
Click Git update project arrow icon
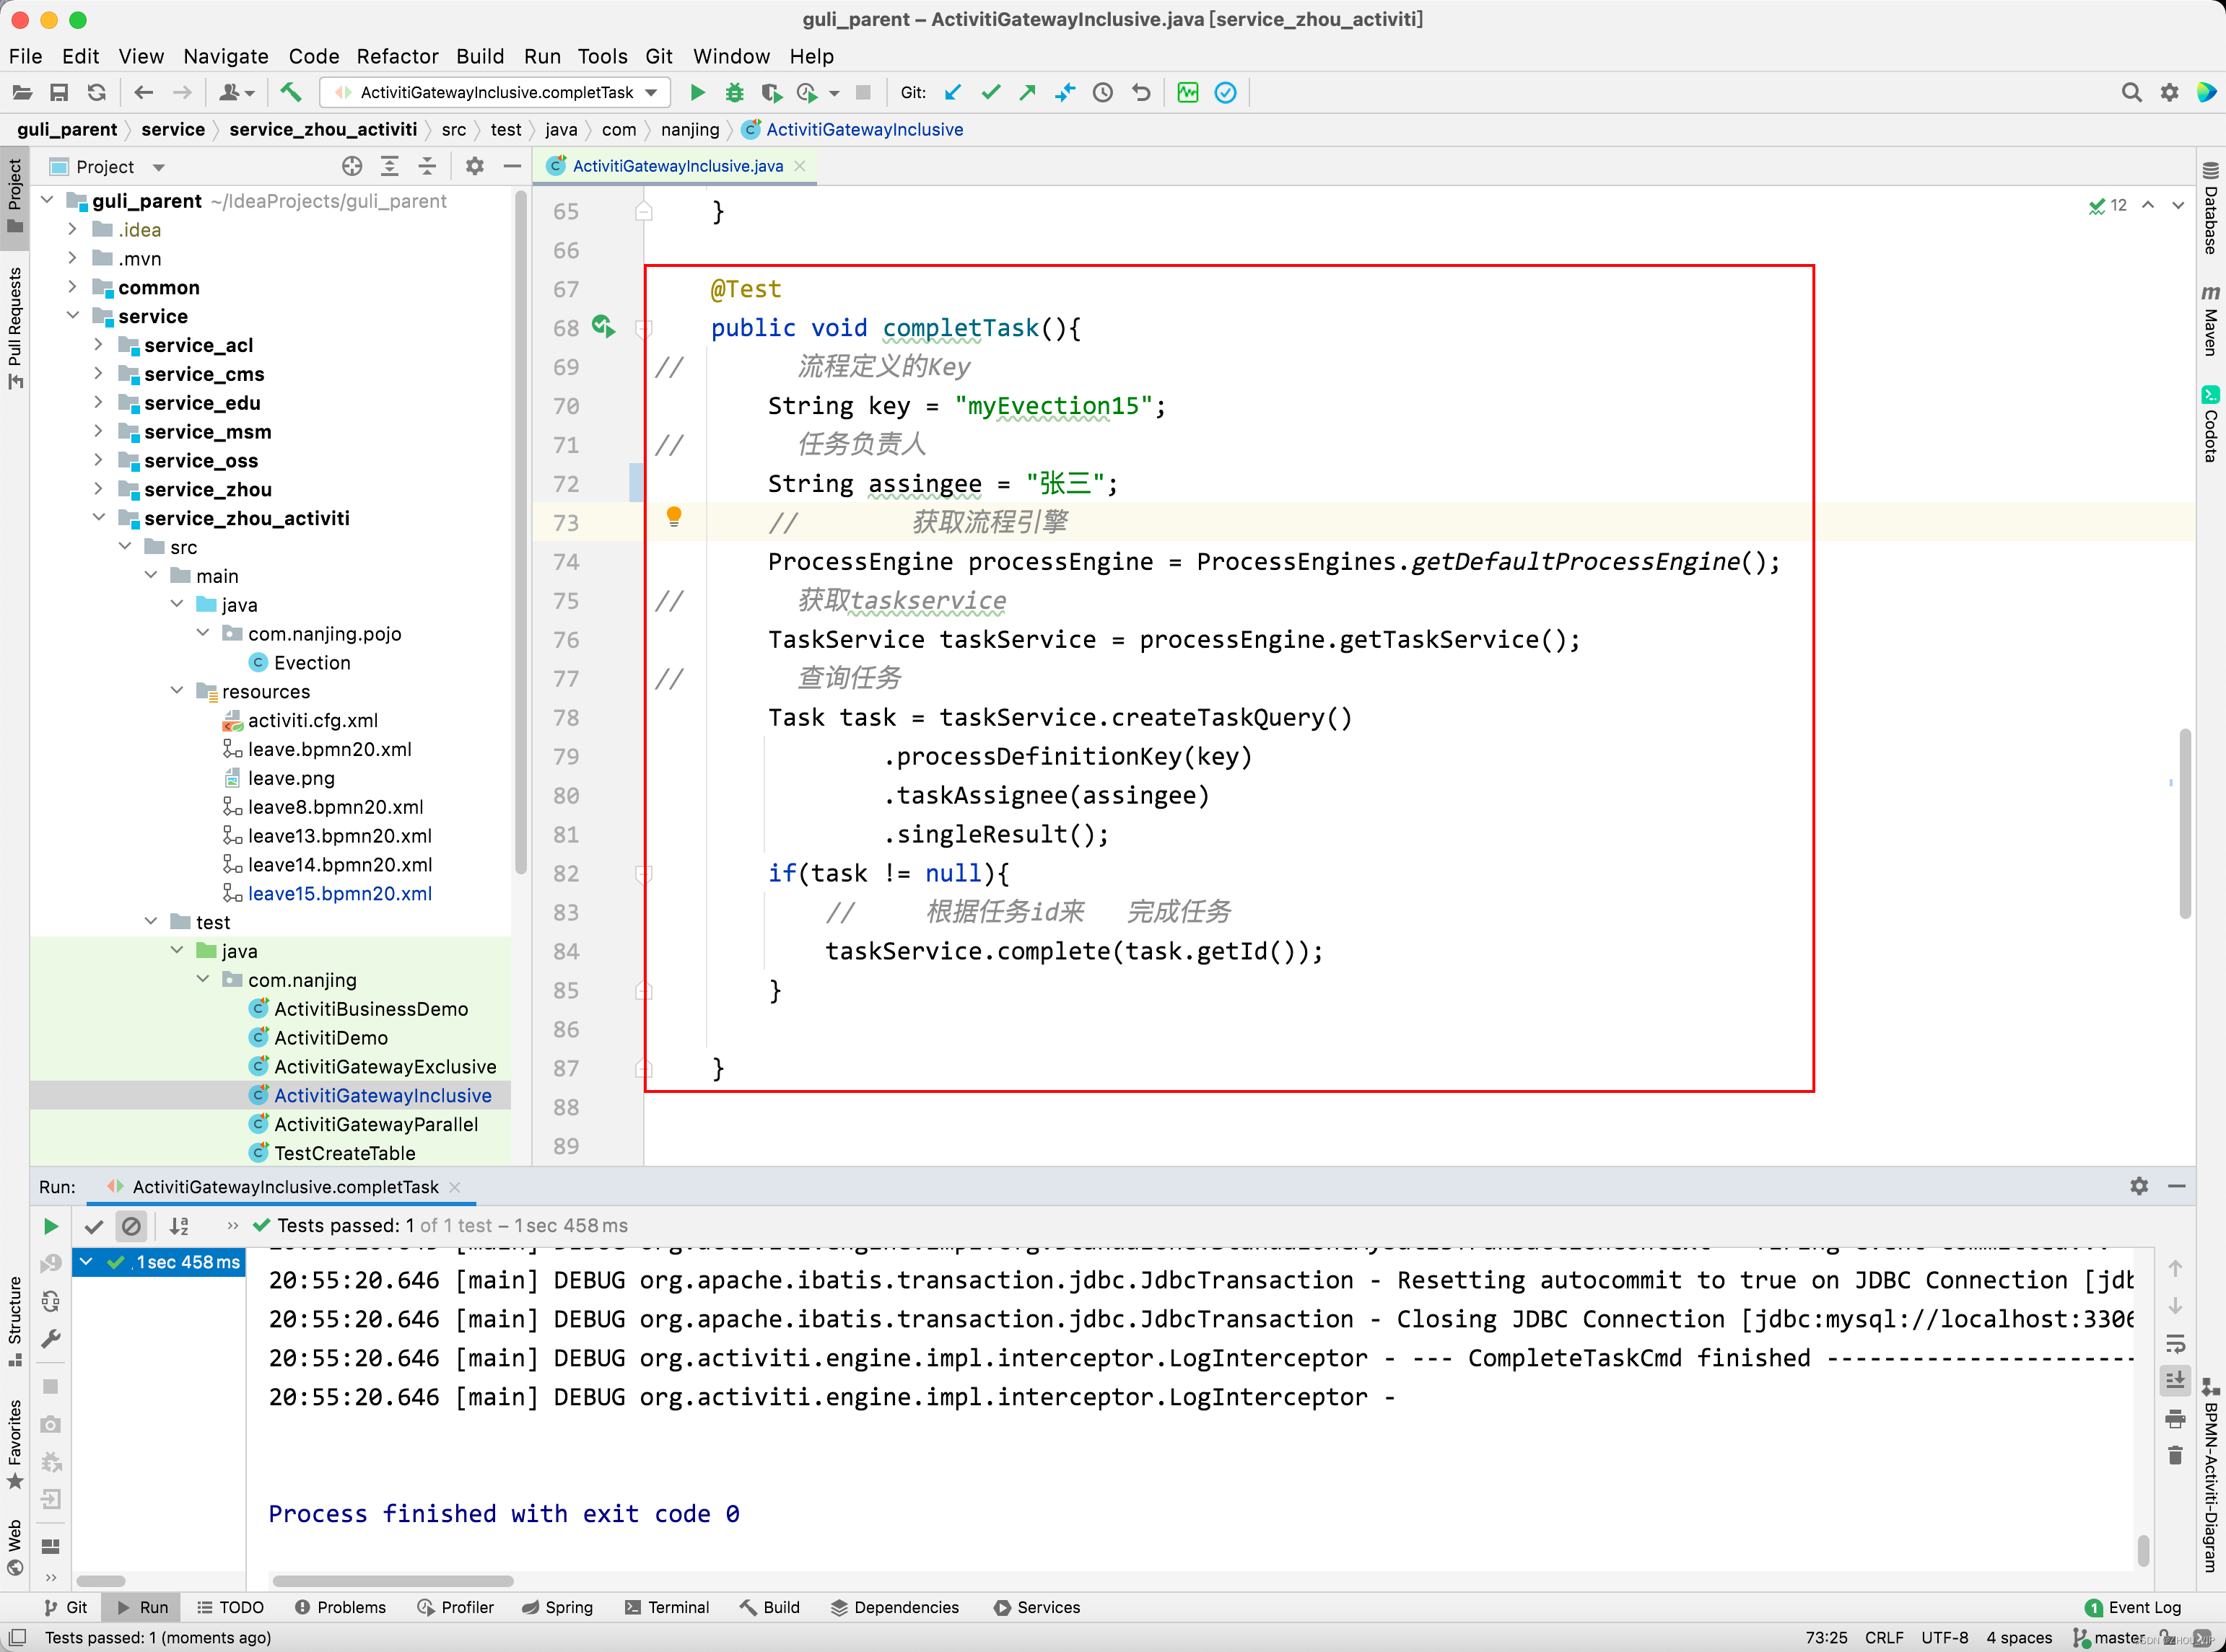(x=953, y=93)
